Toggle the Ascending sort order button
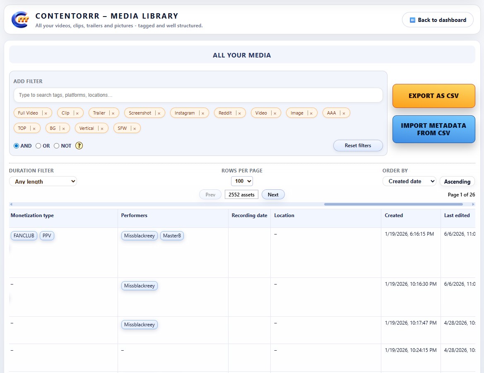 point(457,182)
